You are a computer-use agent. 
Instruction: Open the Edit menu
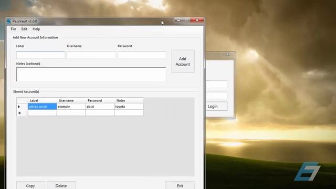24,29
